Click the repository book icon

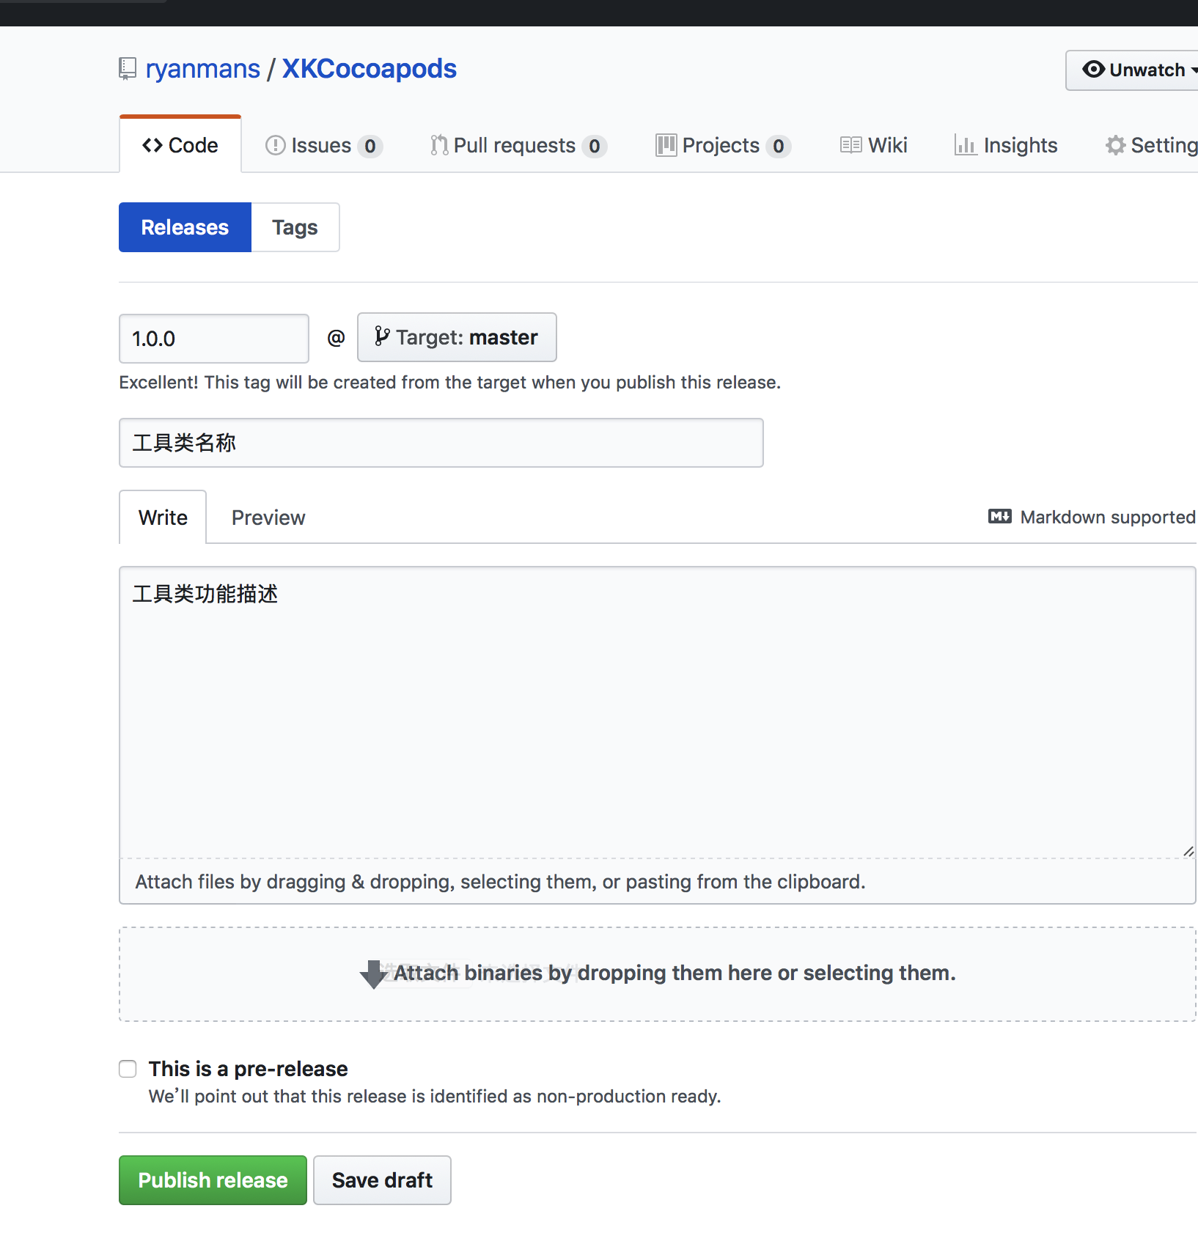point(128,69)
